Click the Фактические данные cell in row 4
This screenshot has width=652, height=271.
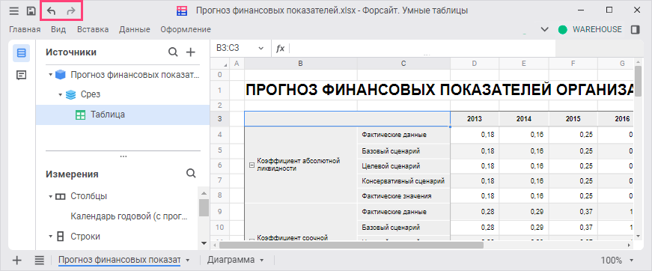tap(403, 135)
